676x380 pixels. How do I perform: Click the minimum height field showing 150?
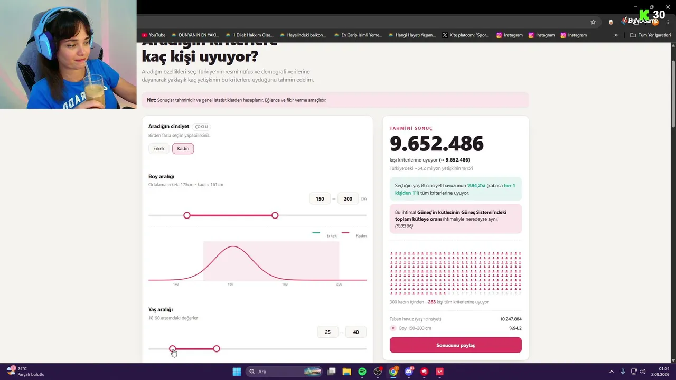tap(320, 199)
